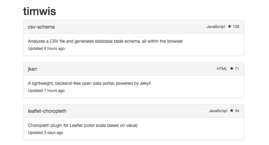Click the 34 star count

[237, 111]
